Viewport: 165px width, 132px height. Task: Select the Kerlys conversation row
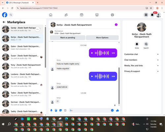click(22, 39)
